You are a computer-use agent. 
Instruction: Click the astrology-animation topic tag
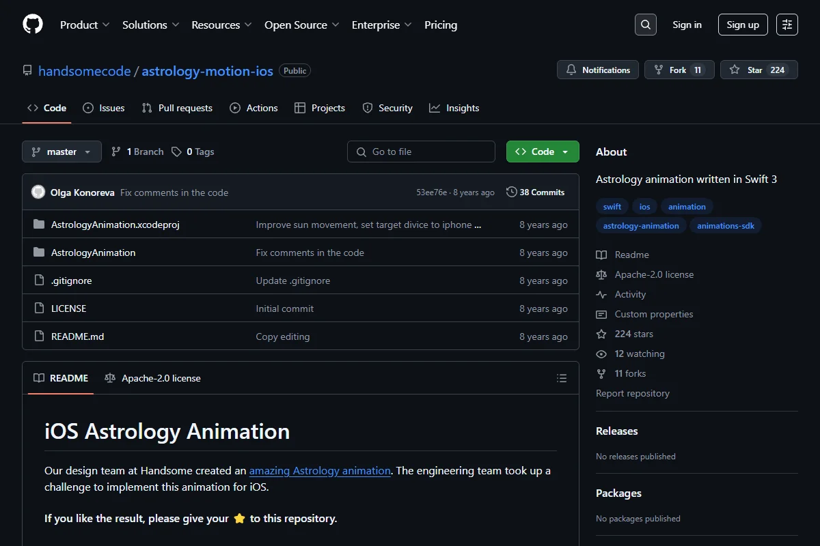click(641, 225)
